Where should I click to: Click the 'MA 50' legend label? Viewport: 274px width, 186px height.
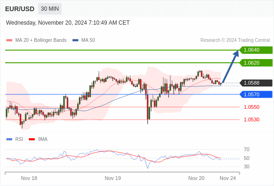(88, 40)
